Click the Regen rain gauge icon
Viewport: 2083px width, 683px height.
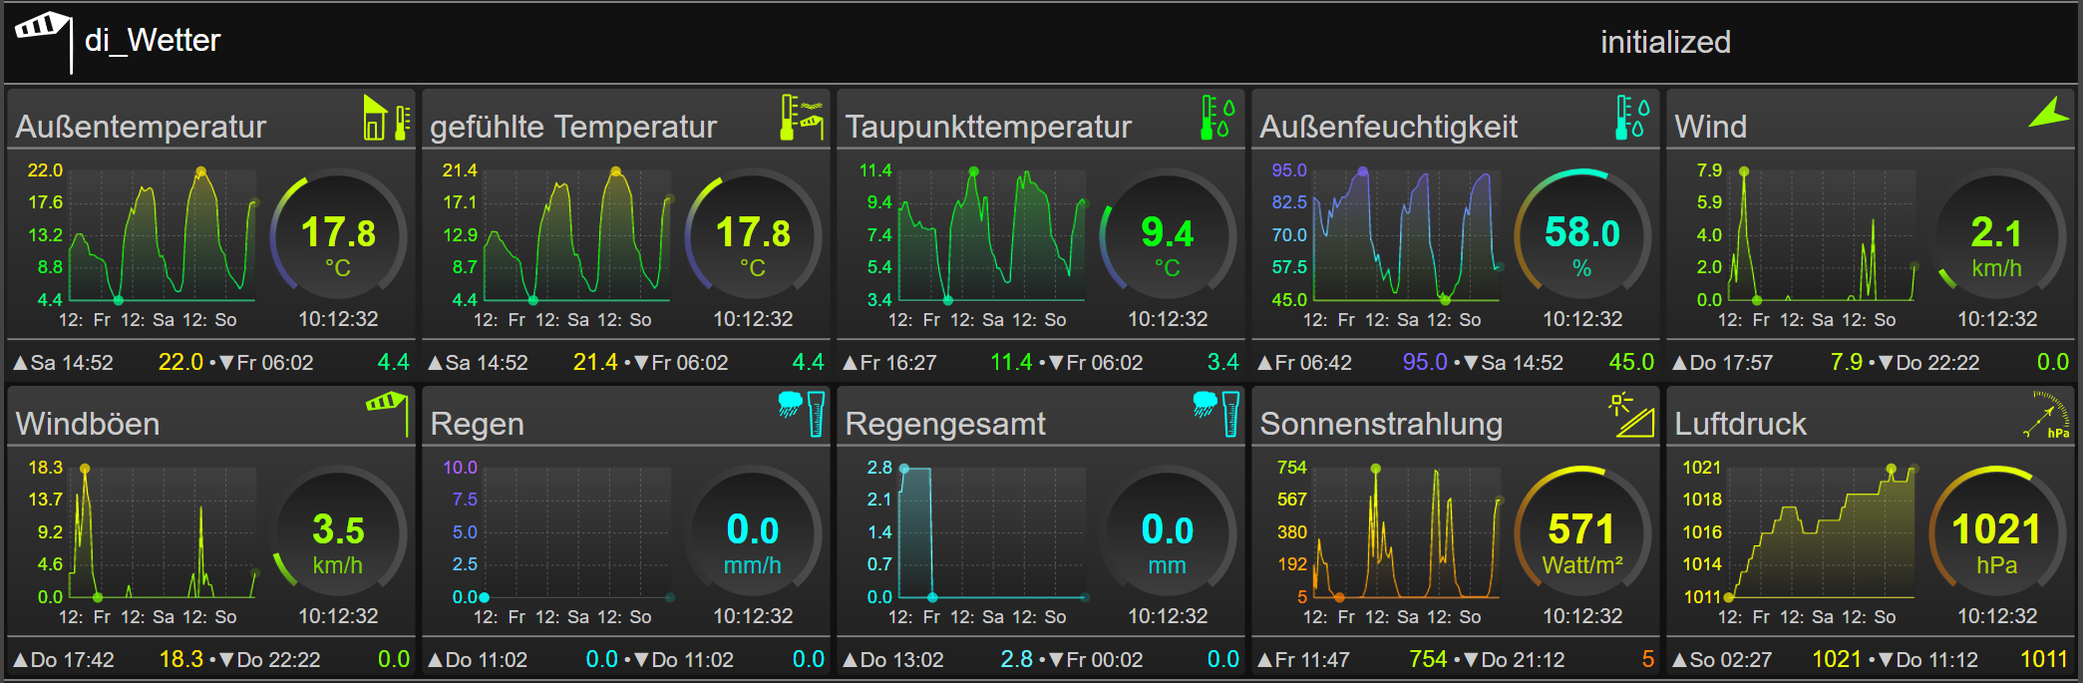click(x=802, y=414)
